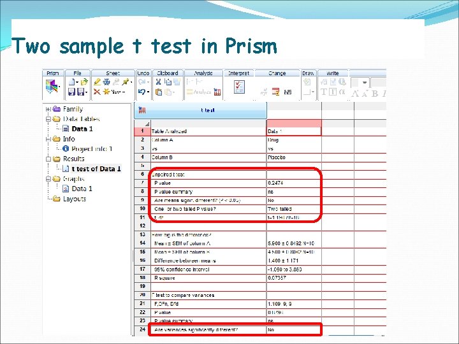459x344 pixels.
Task: Create a new file with the blank page icon
Action: 71,82
